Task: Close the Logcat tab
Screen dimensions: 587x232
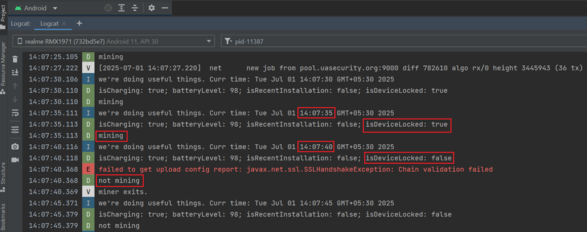Action: point(64,23)
